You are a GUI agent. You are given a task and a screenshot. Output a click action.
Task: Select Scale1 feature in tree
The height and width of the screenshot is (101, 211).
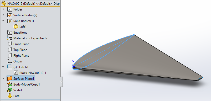click(x=18, y=90)
